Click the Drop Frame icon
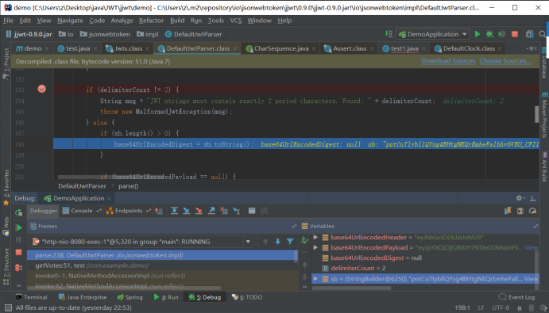The image size is (549, 313). 224,211
